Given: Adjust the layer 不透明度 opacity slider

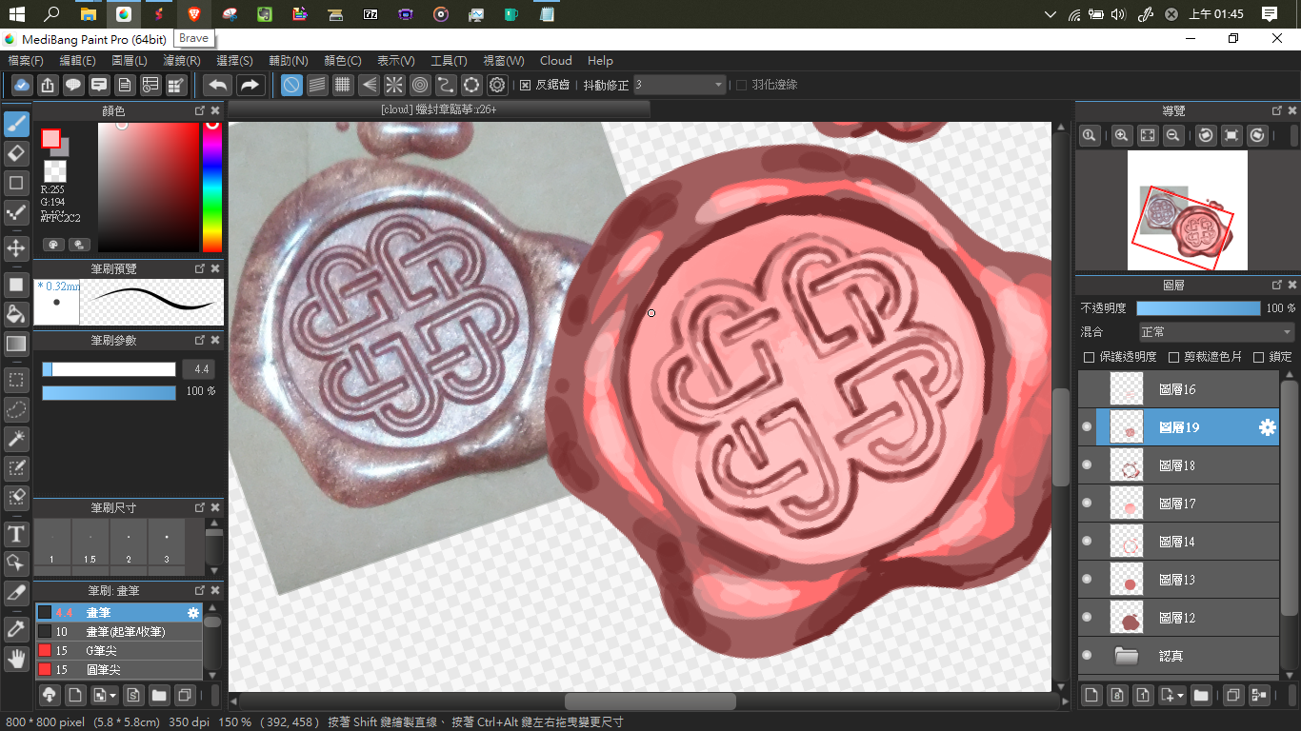Looking at the screenshot, I should point(1198,308).
